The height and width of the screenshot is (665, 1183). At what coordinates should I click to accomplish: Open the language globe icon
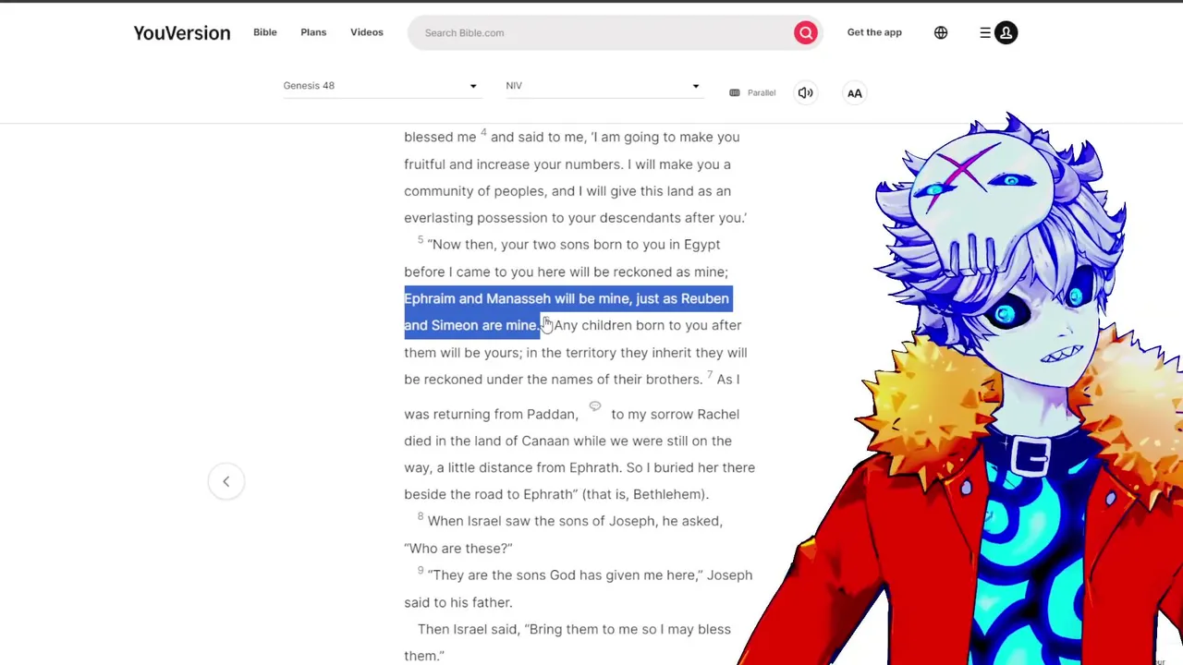point(941,32)
